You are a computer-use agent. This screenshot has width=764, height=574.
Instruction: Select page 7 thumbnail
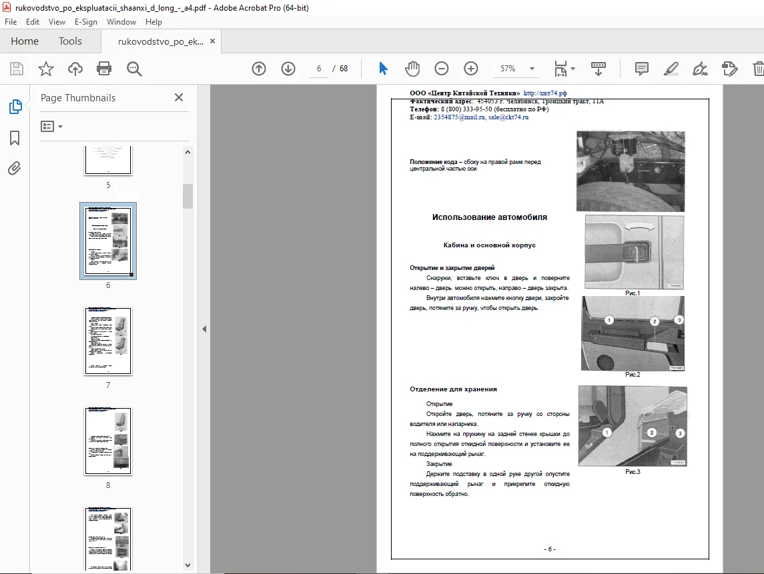108,341
